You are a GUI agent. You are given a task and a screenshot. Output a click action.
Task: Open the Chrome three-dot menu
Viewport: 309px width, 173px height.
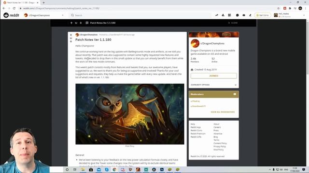(306, 8)
